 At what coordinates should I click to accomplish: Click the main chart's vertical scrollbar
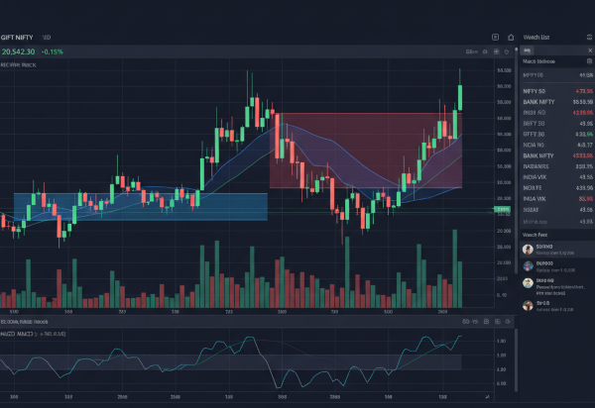516,161
